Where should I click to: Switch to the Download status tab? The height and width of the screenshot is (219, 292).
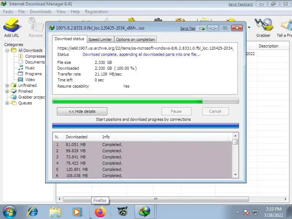(x=69, y=39)
